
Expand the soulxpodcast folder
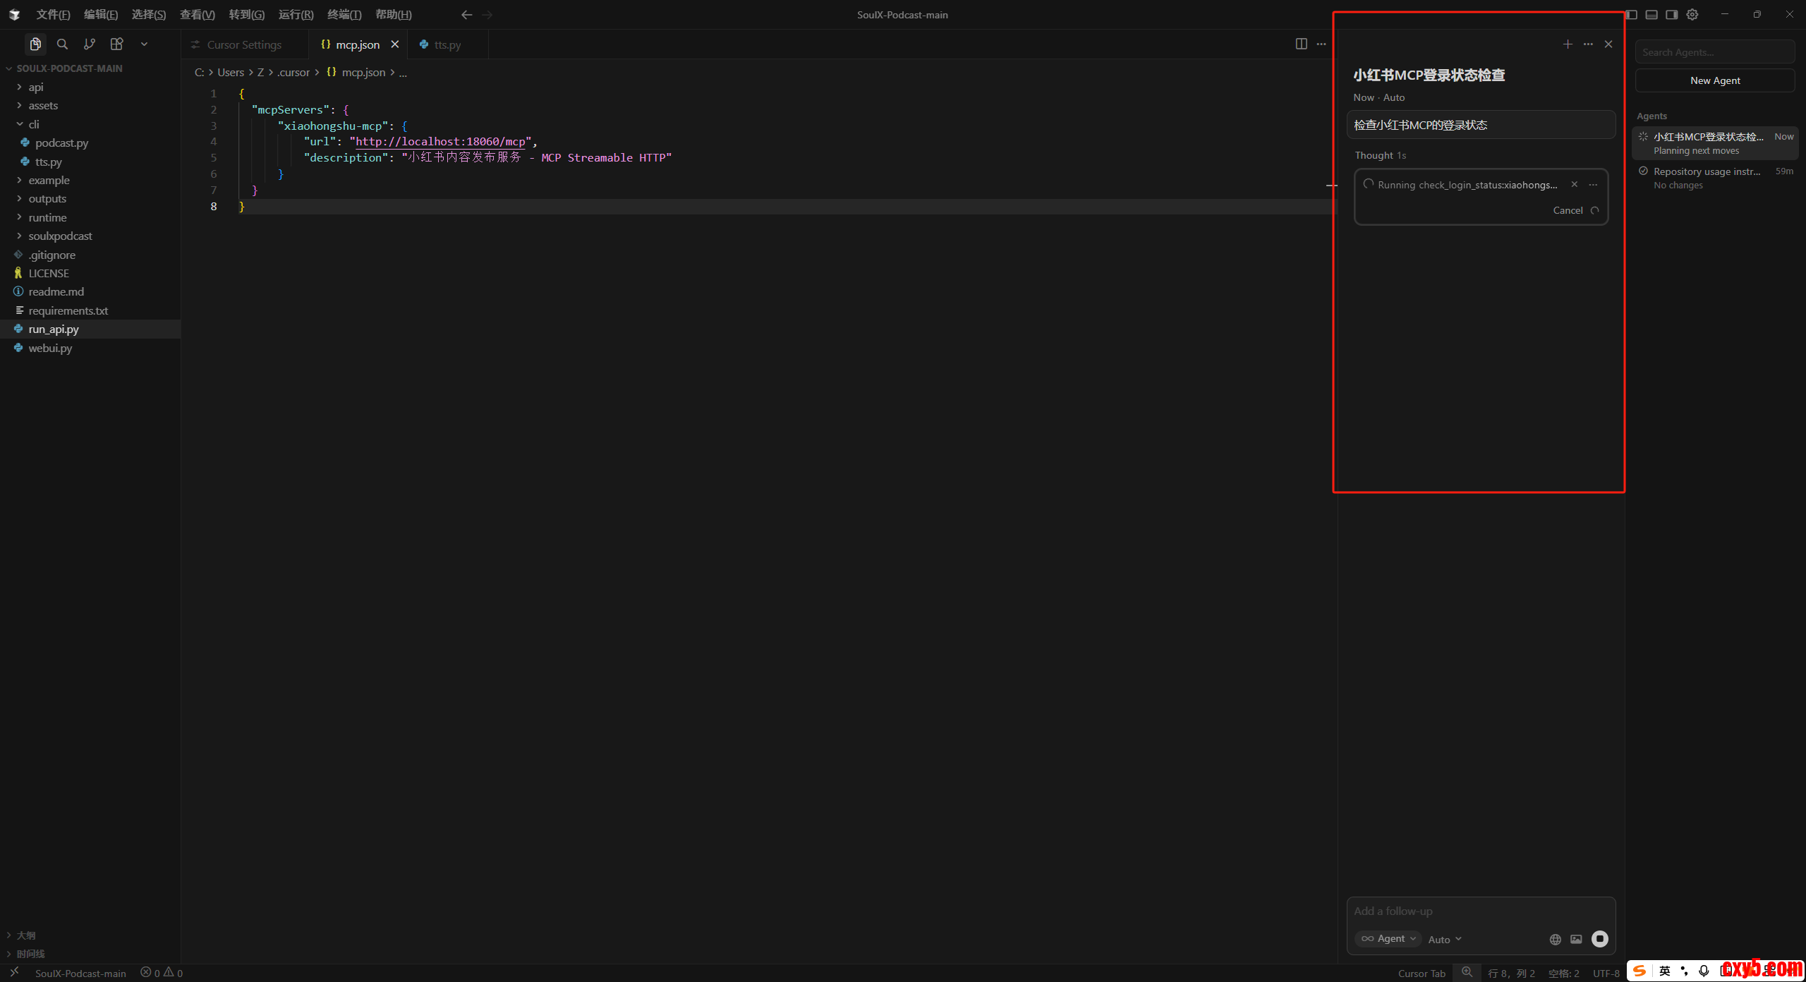pos(59,236)
